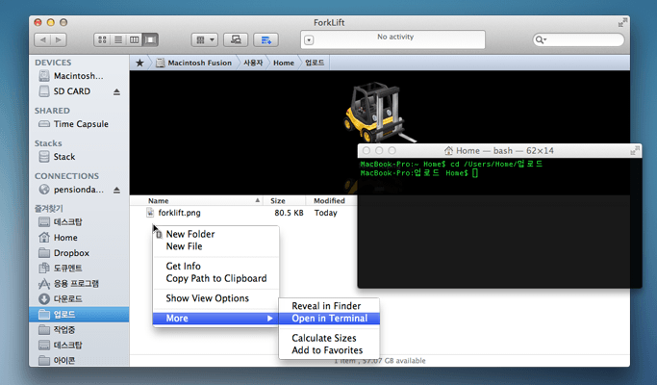Choose Add to Favorites from submenu
The image size is (657, 385).
coord(329,349)
